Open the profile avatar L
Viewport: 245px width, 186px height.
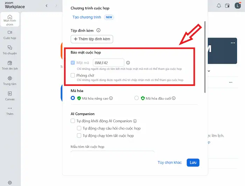(x=238, y=6)
